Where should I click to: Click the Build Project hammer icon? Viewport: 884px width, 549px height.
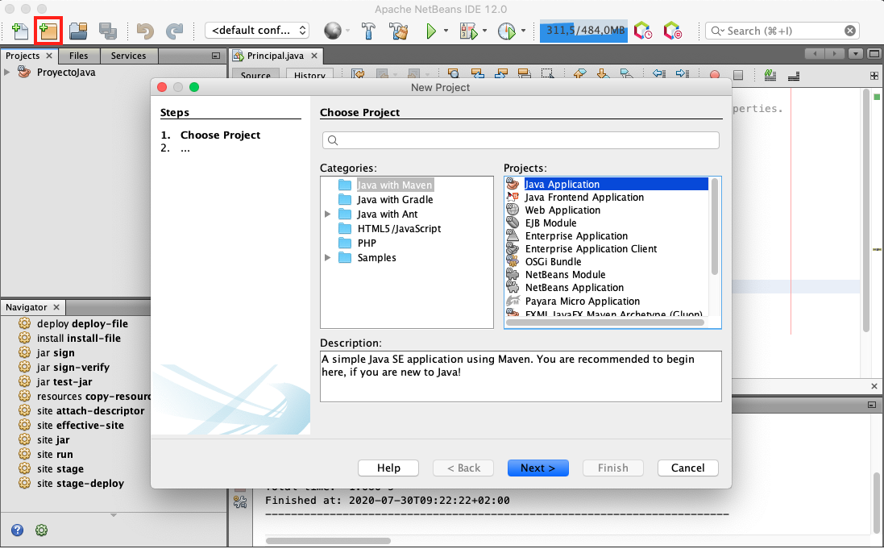point(368,31)
